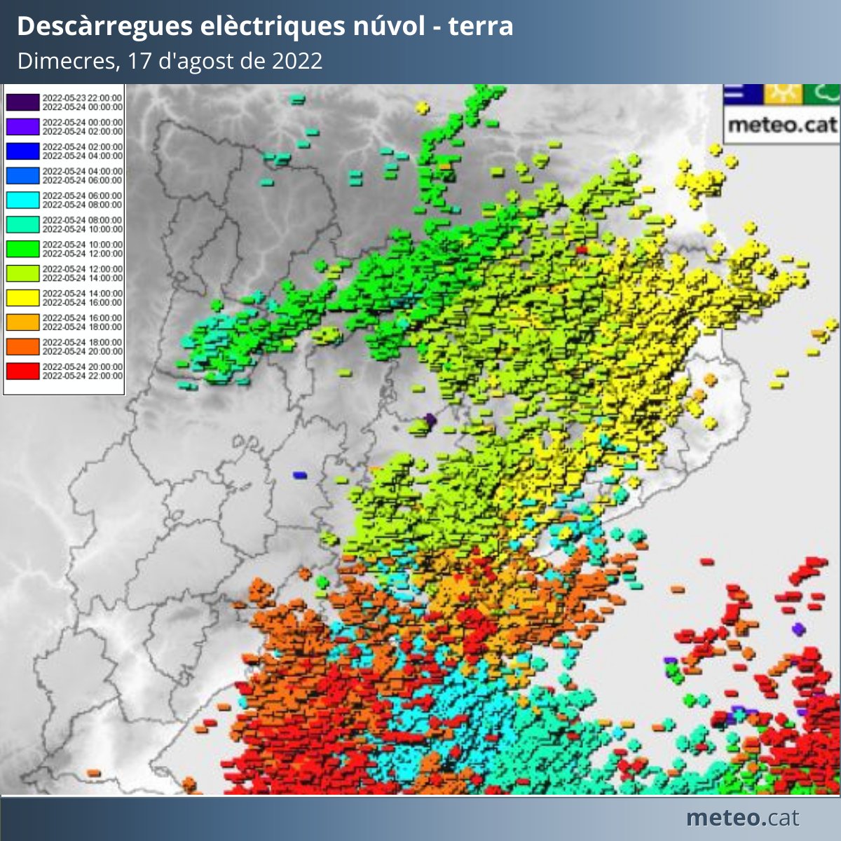Open the violet 00:00-02:00 interval entry
This screenshot has height=841, width=841.
(x=23, y=125)
